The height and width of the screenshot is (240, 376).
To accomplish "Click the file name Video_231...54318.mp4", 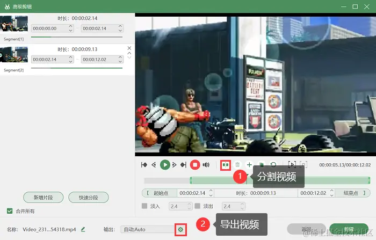I will [x=49, y=229].
